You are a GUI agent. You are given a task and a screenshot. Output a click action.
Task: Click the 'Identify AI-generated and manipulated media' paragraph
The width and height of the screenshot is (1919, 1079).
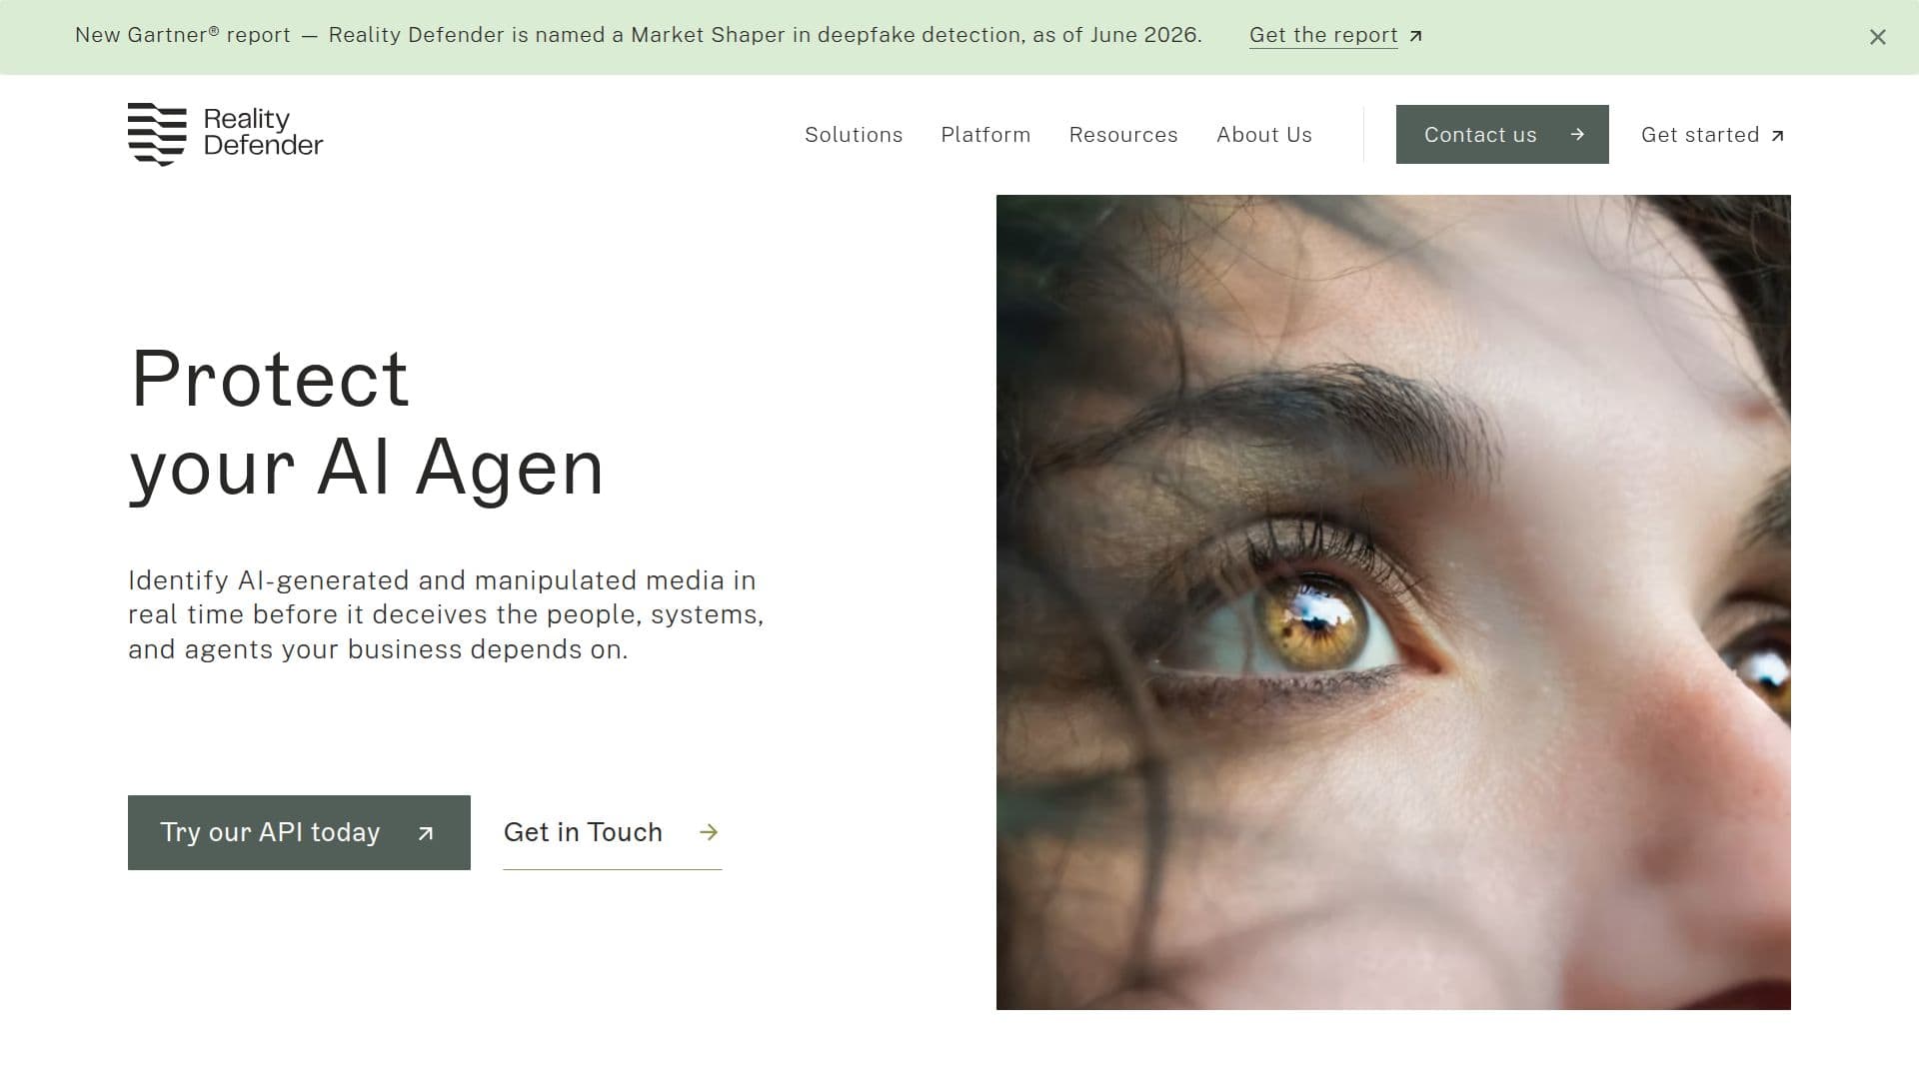click(x=446, y=614)
